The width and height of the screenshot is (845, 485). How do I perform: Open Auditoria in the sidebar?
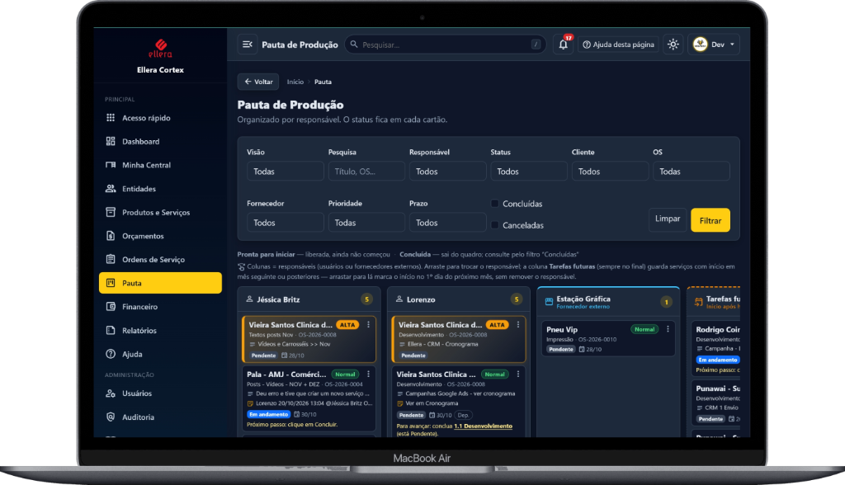[160, 417]
